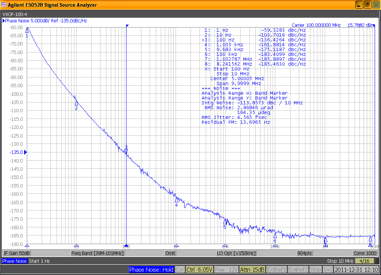Click the Omit status field
Viewport: 381px width, 275px height.
170,253
